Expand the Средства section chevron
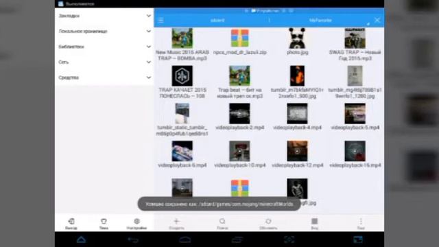Viewport: 439px width, 247px height. [149, 78]
